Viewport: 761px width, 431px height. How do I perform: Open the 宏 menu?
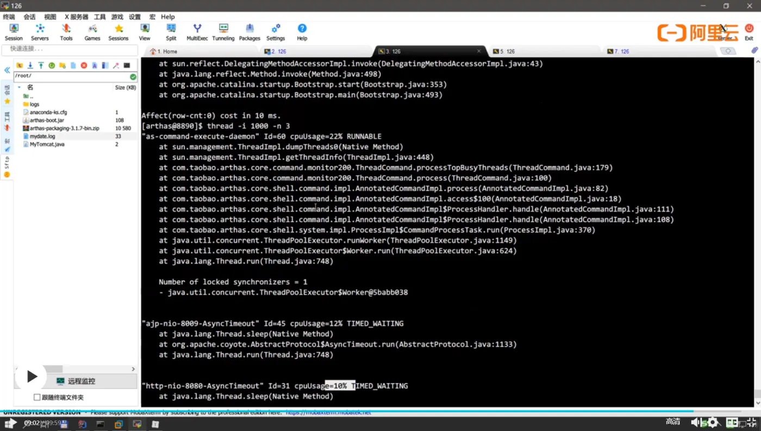(152, 17)
